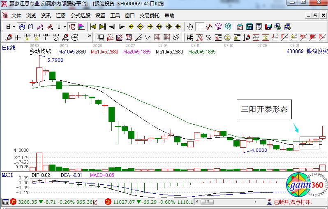Image resolution: width=328 pixels, height=209 pixels.
Task: Open the 日 period dropdown arrow
Action: (14, 27)
